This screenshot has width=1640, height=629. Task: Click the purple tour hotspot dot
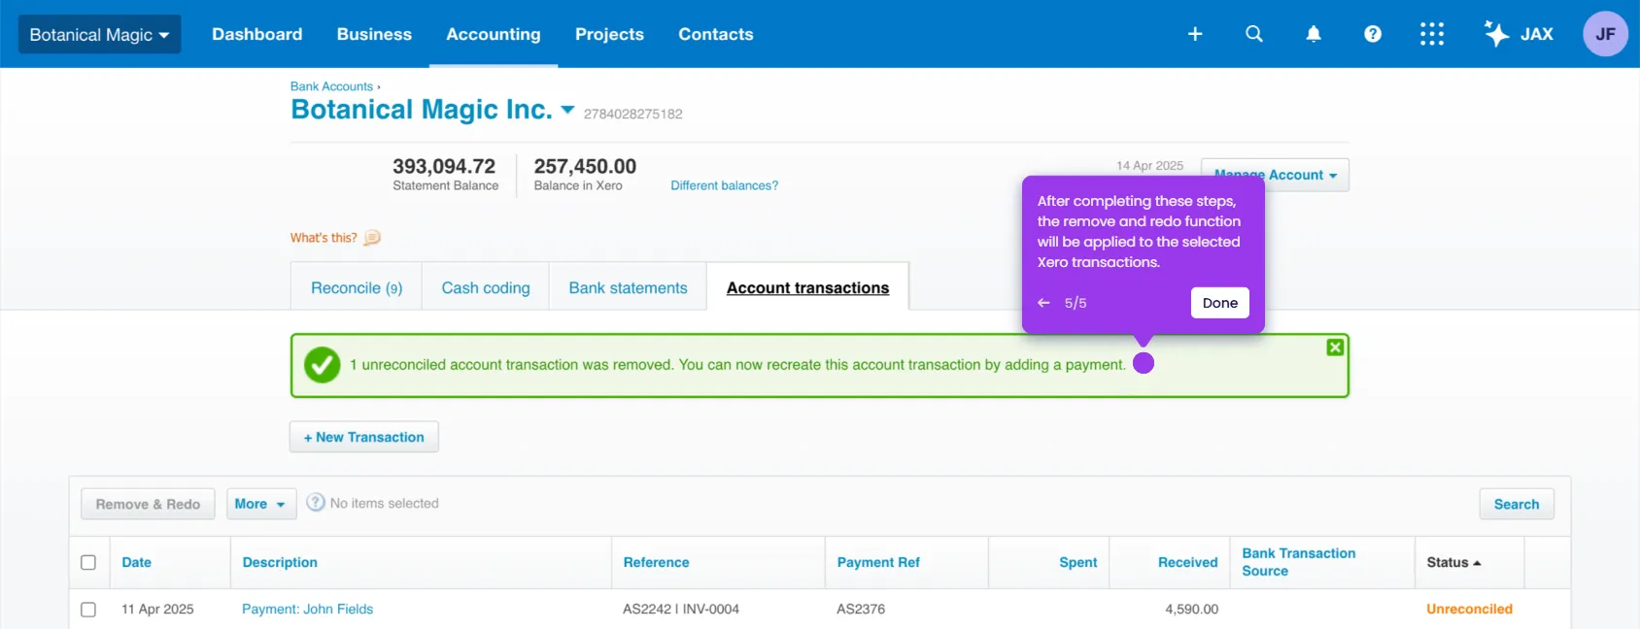1144,363
